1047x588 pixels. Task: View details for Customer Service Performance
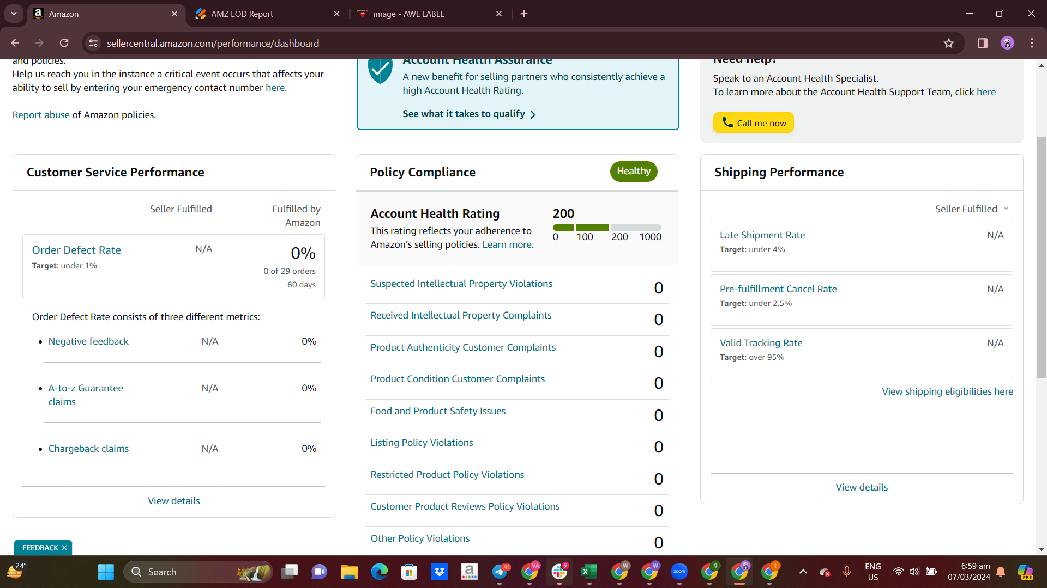point(174,501)
